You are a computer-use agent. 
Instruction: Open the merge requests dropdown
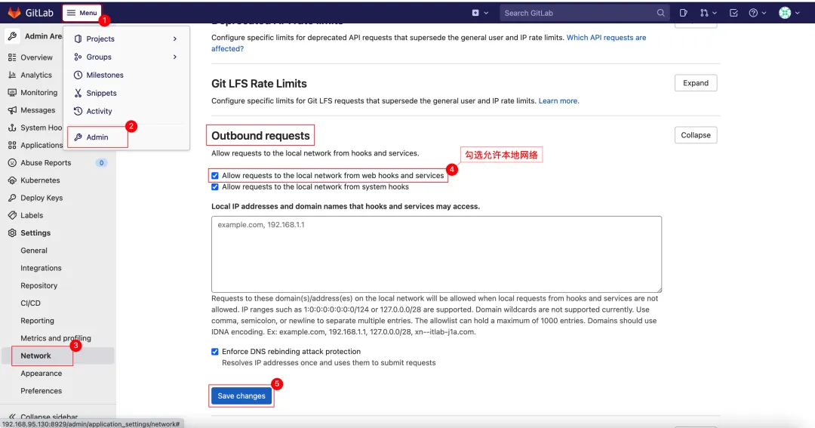708,13
